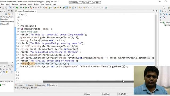Click Collapse All icon in Package Explorer
Viewport: 170px width, 96px height.
click(x=6, y=14)
